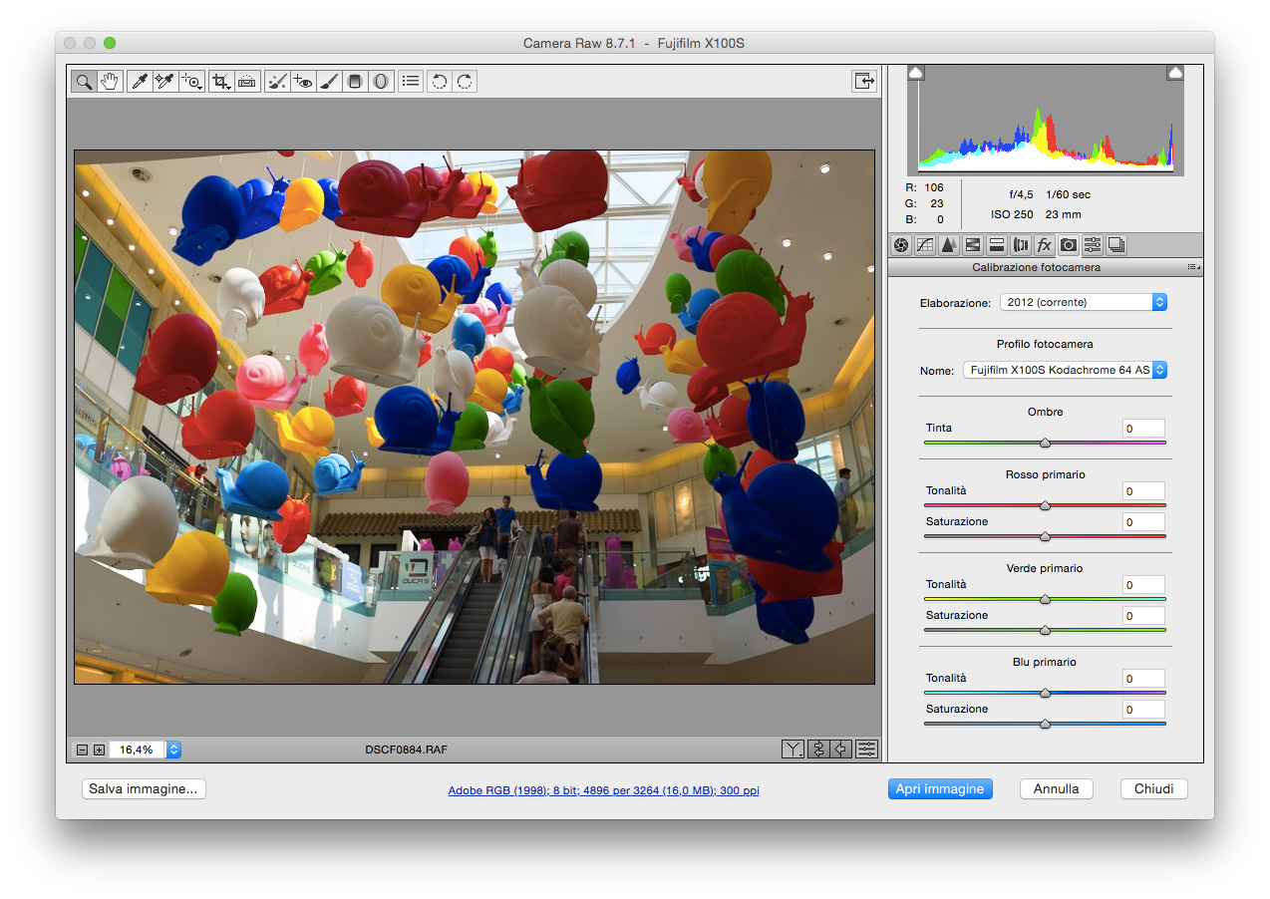Select the Zoom tool
Image resolution: width=1270 pixels, height=899 pixels.
click(84, 81)
